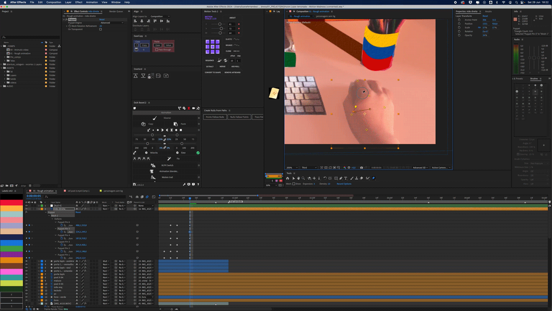Image resolution: width=552 pixels, height=311 pixels.
Task: Click CONVERT TO SHAPE in Motion Tools
Action: click(x=213, y=73)
